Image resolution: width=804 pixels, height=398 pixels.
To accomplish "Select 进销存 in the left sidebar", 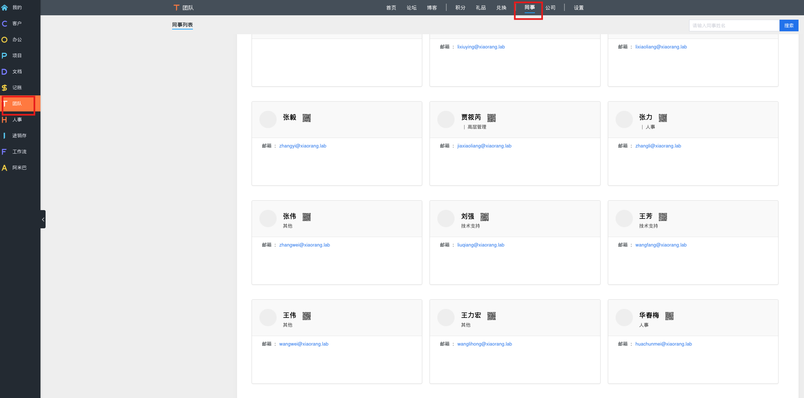I will coord(19,136).
